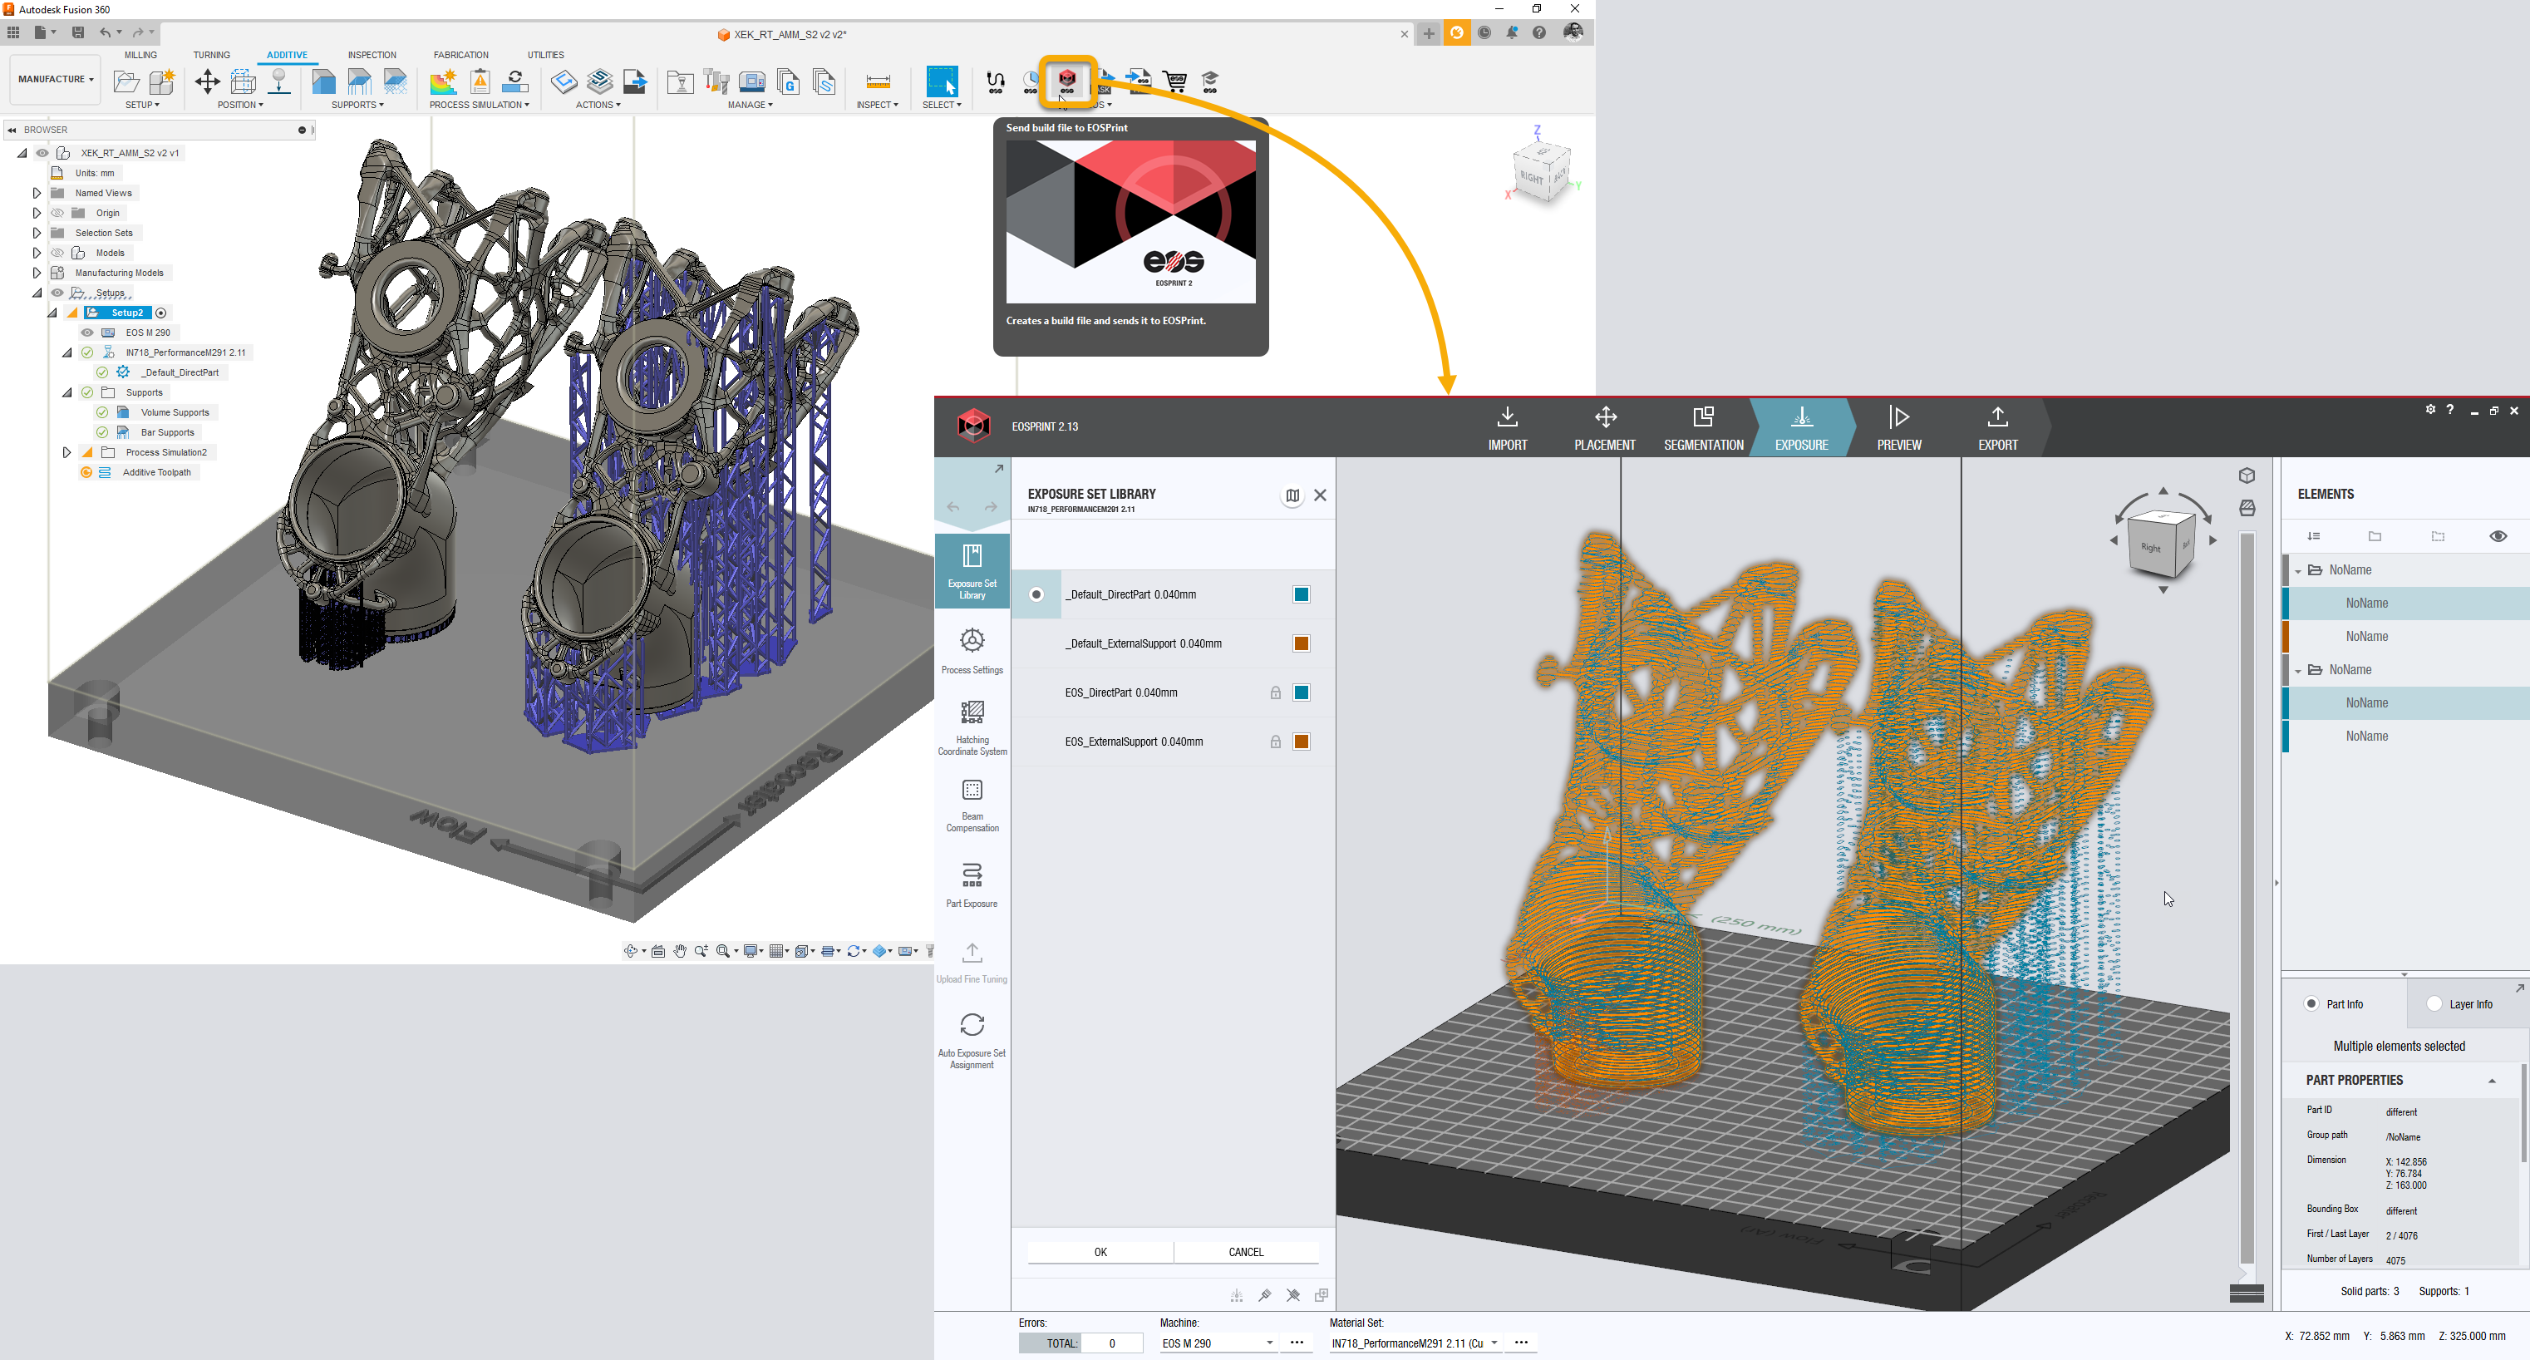2530x1360 pixels.
Task: Switch to the INSPECTION ribbon tab
Action: tap(372, 55)
